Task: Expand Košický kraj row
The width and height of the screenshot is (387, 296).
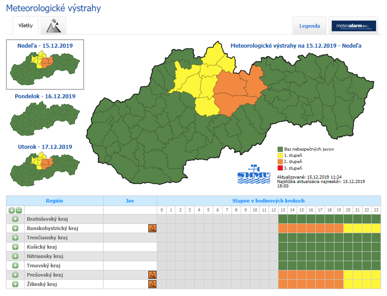Action: pos(15,247)
